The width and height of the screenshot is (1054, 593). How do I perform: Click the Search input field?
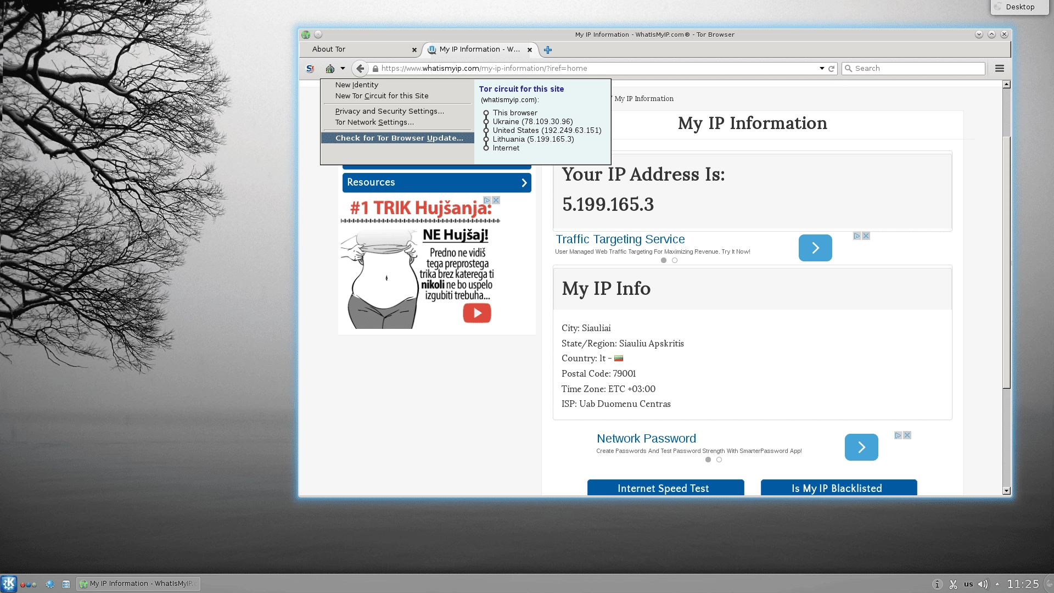tap(913, 69)
